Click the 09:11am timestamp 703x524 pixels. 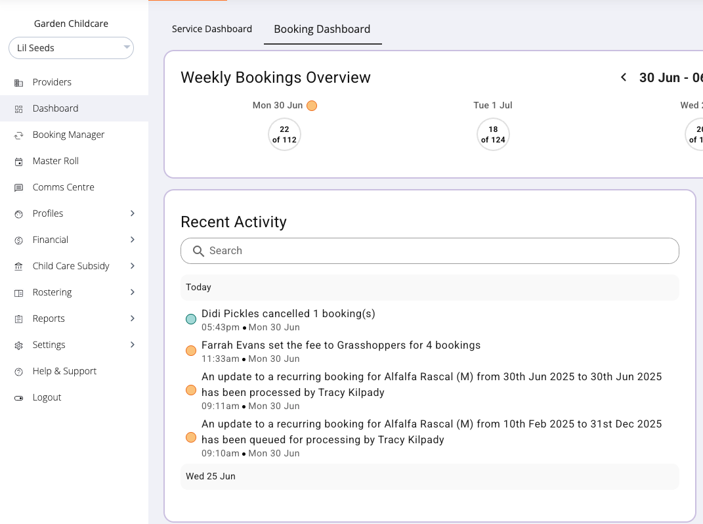(x=220, y=406)
